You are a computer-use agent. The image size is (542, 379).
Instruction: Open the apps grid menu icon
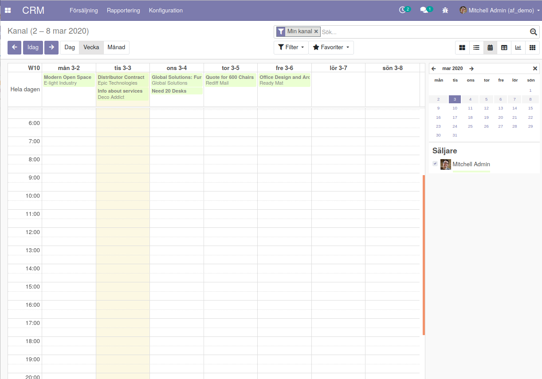pyautogui.click(x=8, y=10)
